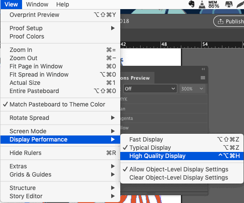The width and height of the screenshot is (244, 203).
Task: Click the Magenta row in separations list
Action: coord(164,118)
